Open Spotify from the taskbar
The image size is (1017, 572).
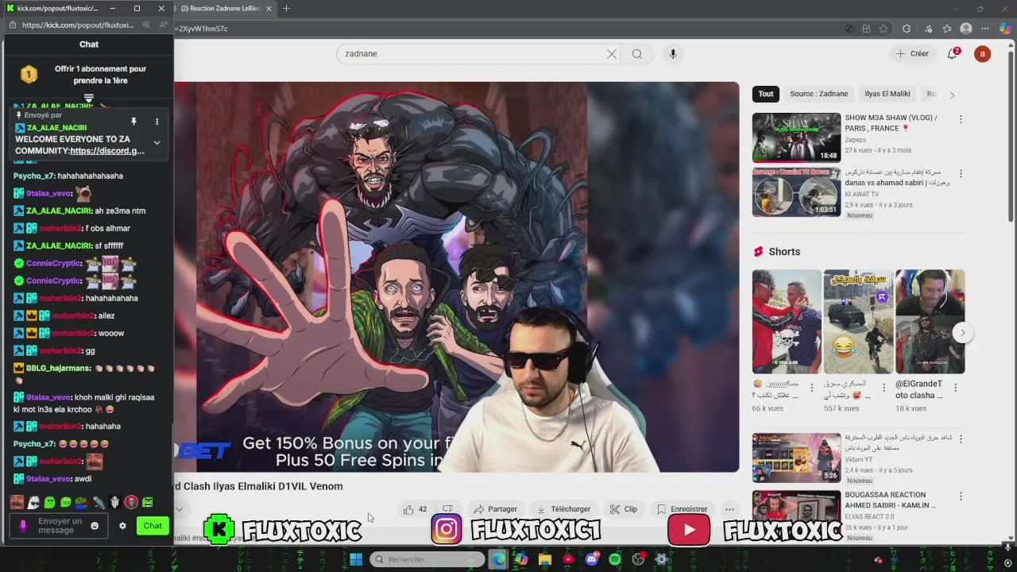pos(615,559)
